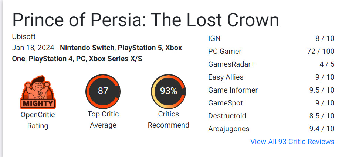Click the PlayStation 4 platform label
The width and height of the screenshot is (342, 157).
pos(50,58)
